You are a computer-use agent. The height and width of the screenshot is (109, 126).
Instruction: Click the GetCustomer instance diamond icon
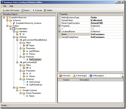point(27,82)
